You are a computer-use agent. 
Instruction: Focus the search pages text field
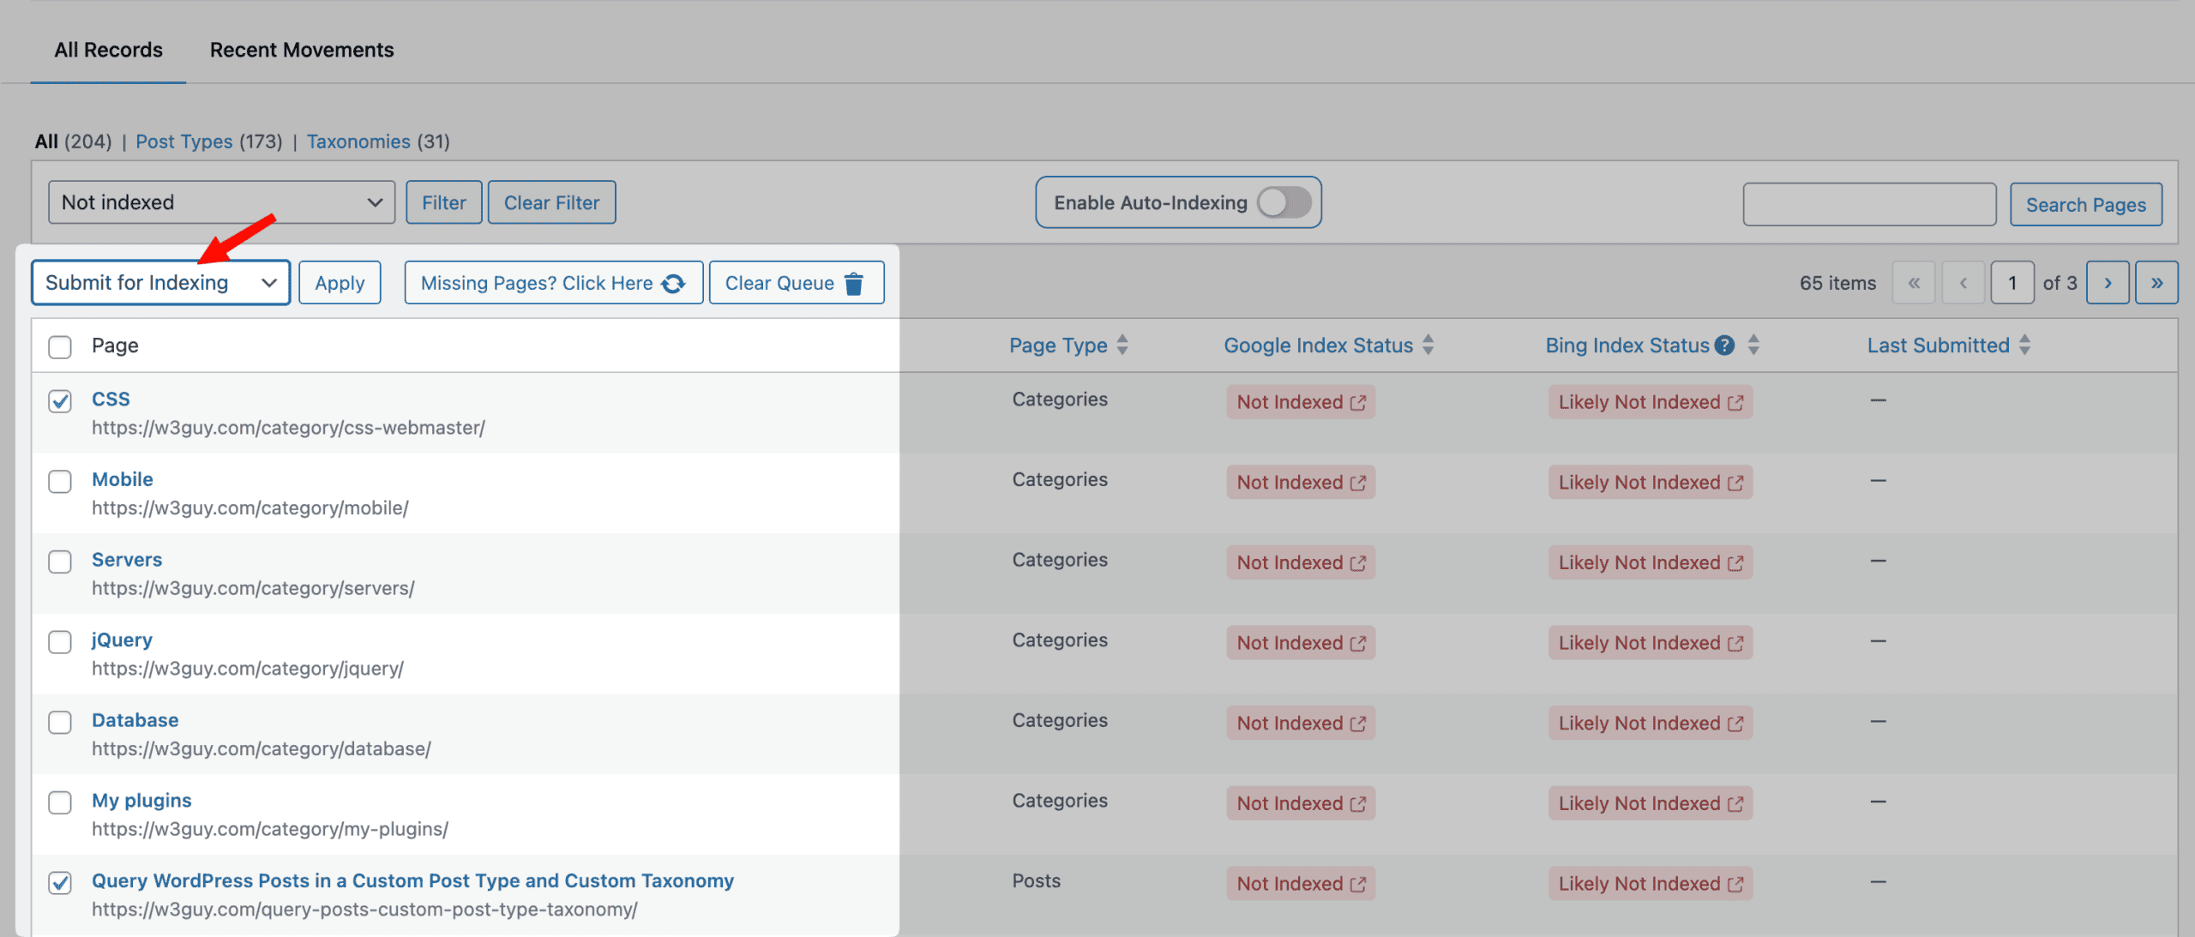point(1869,204)
